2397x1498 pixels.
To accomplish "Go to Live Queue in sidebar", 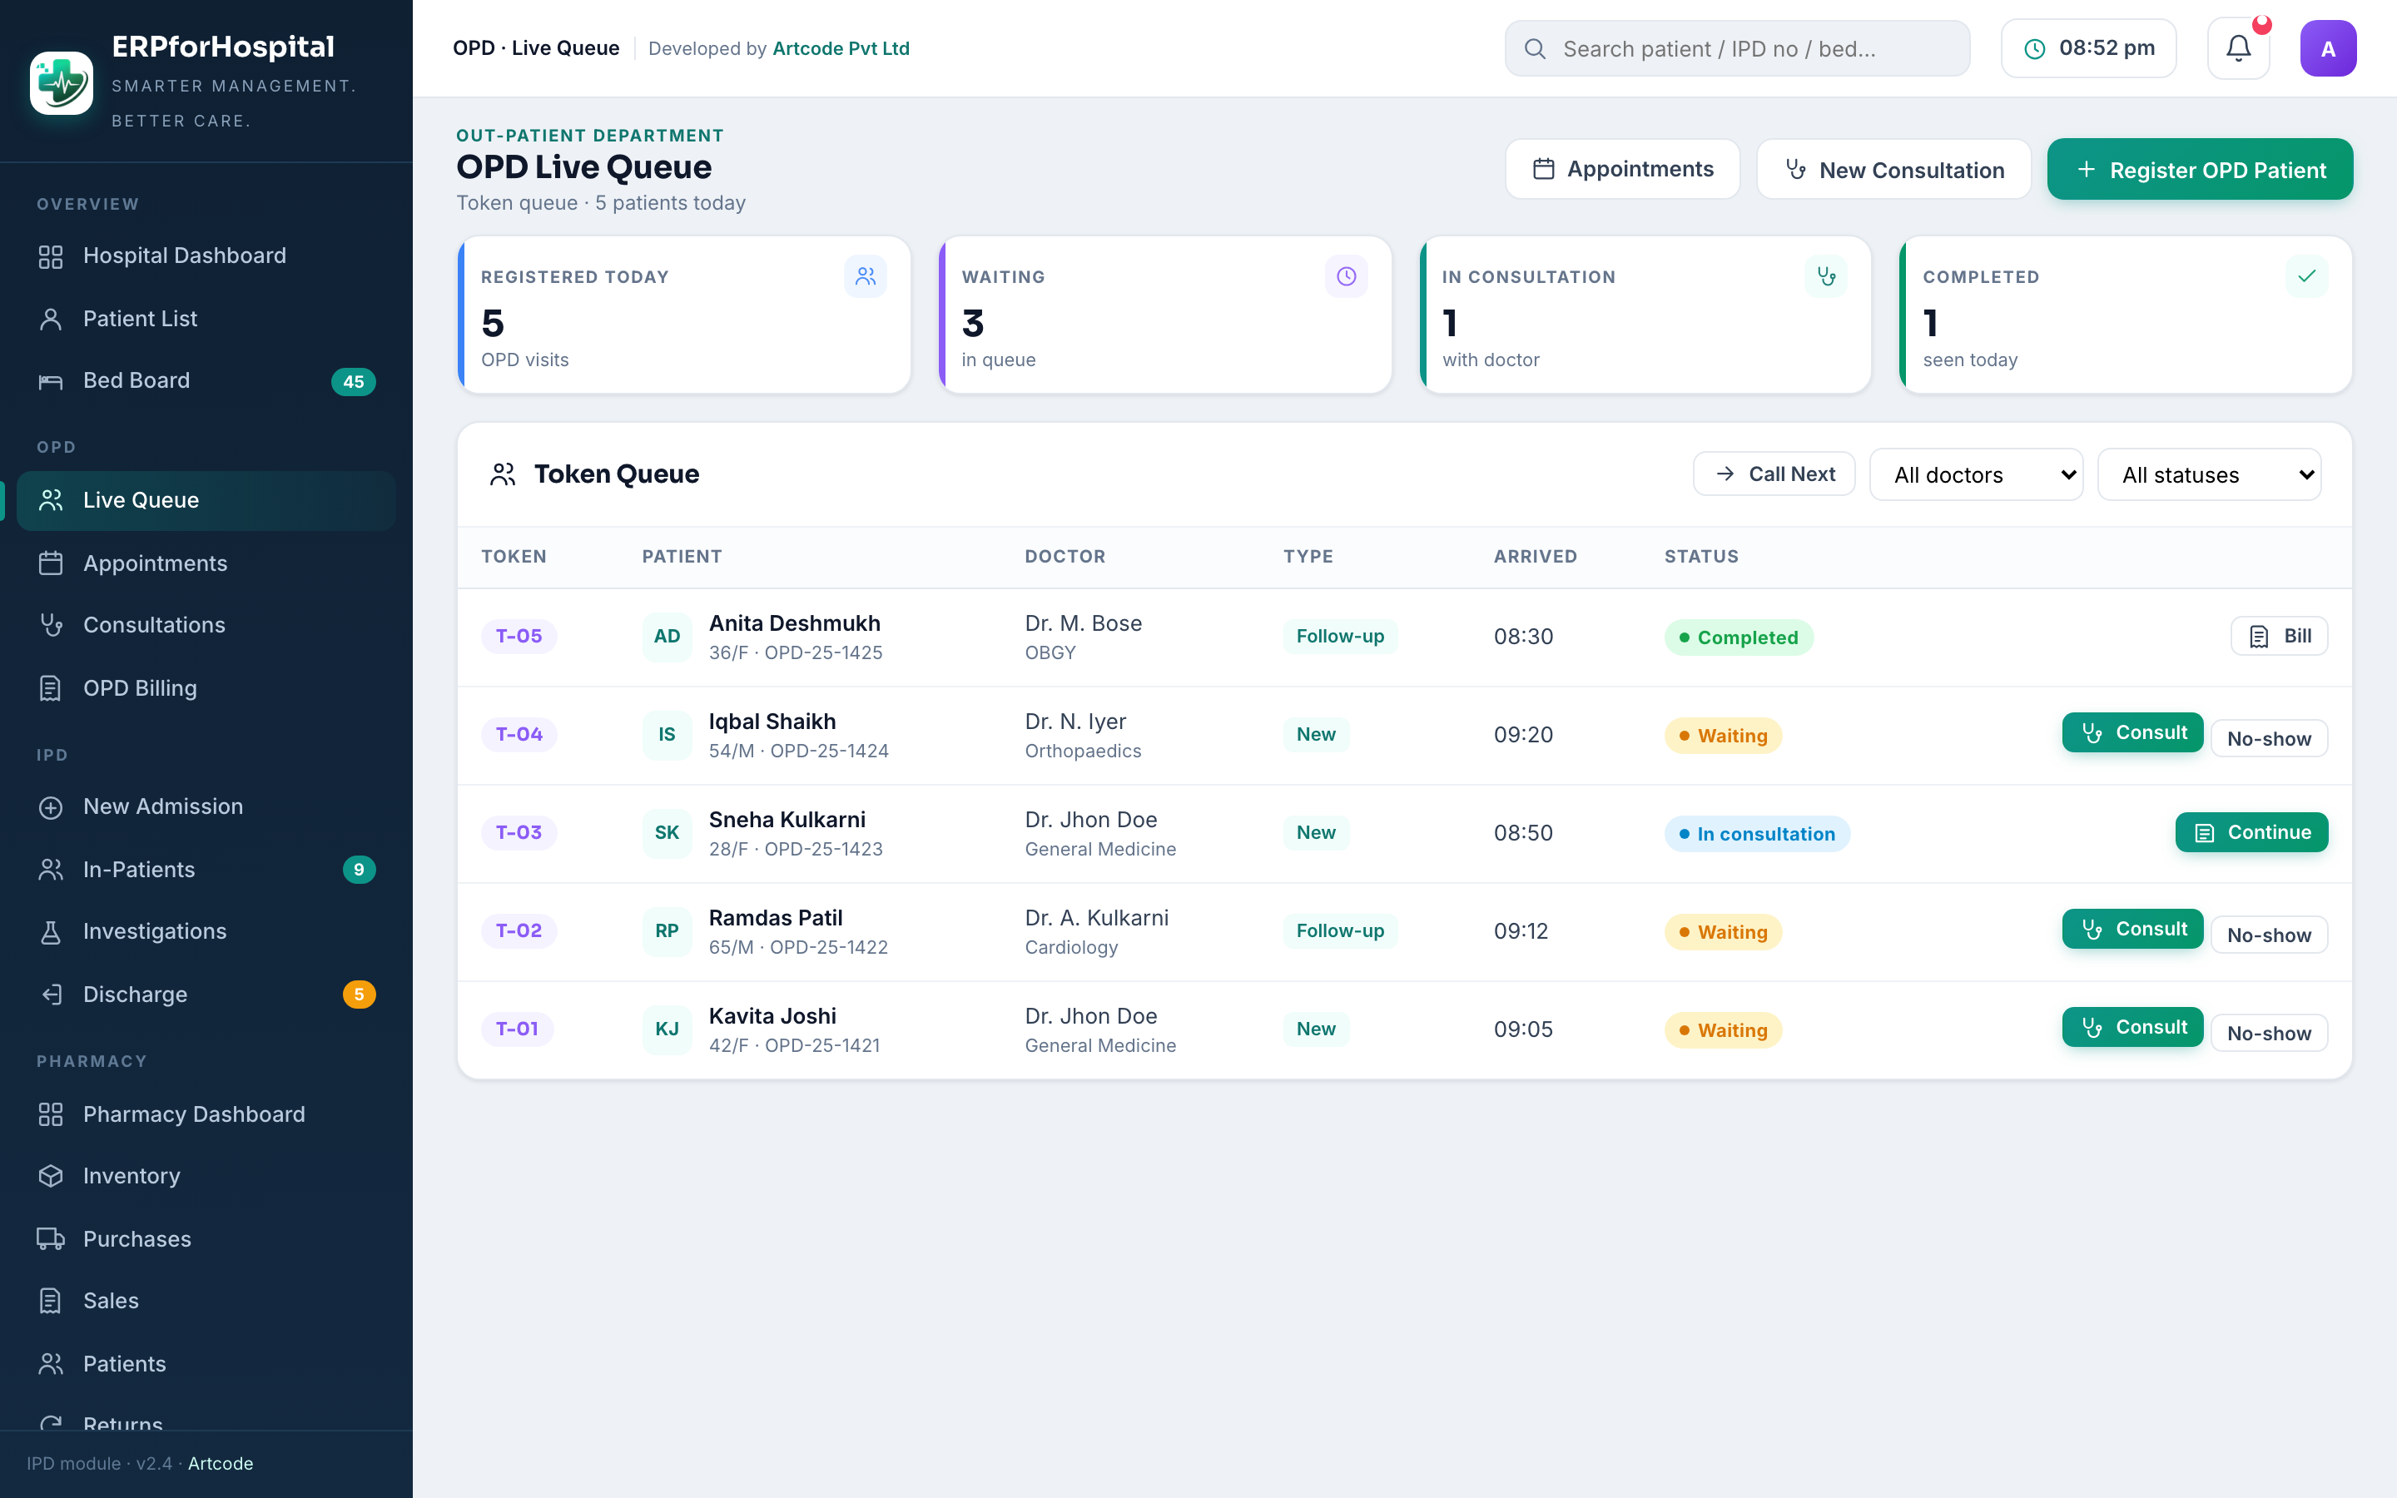I will coord(206,500).
